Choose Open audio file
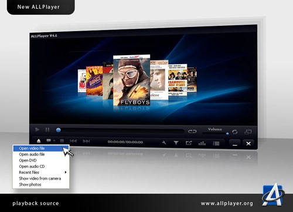 pyautogui.click(x=41, y=154)
